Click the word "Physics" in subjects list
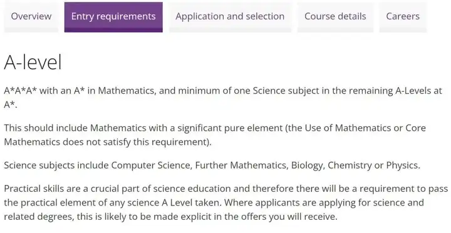This screenshot has width=451, height=233. (x=402, y=166)
